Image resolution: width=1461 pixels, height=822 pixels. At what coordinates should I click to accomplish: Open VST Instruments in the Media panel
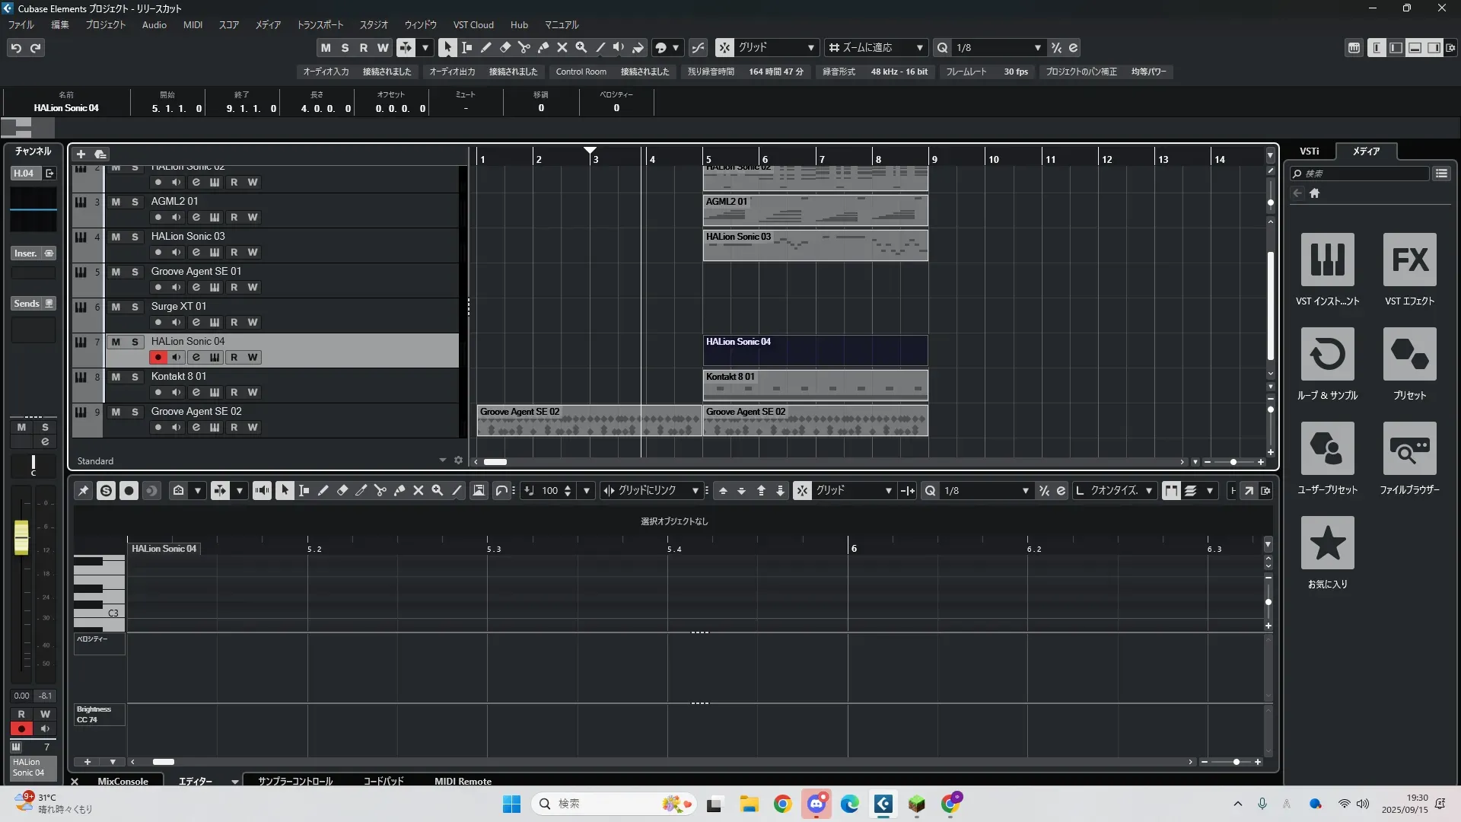click(1327, 260)
